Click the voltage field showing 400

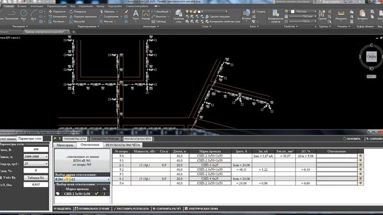pos(36,149)
